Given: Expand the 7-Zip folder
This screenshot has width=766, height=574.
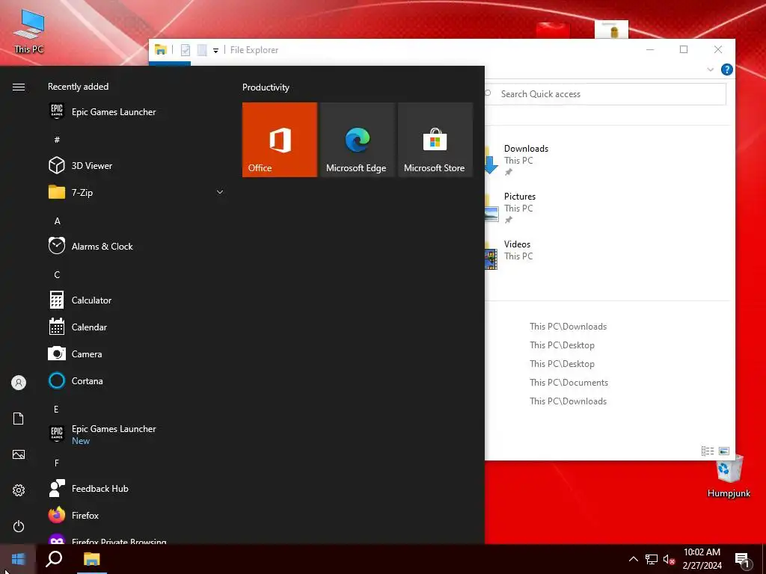Looking at the screenshot, I should (136, 192).
